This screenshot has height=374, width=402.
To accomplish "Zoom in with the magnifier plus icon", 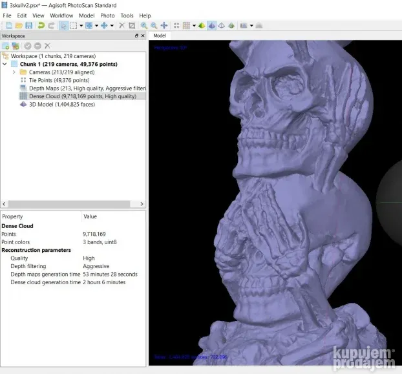I will (x=144, y=26).
